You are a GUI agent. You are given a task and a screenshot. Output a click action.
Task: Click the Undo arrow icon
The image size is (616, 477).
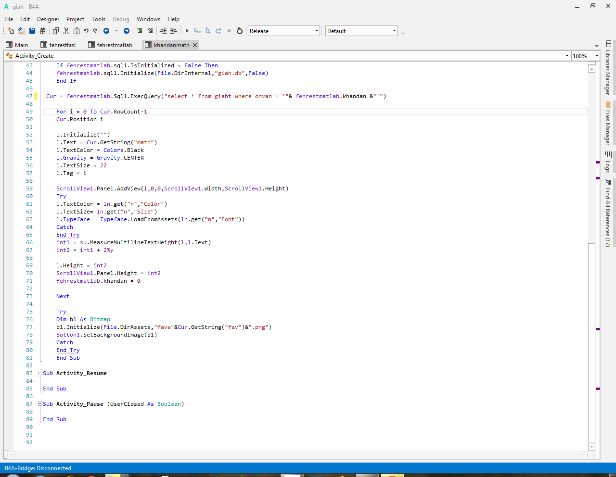(86, 31)
